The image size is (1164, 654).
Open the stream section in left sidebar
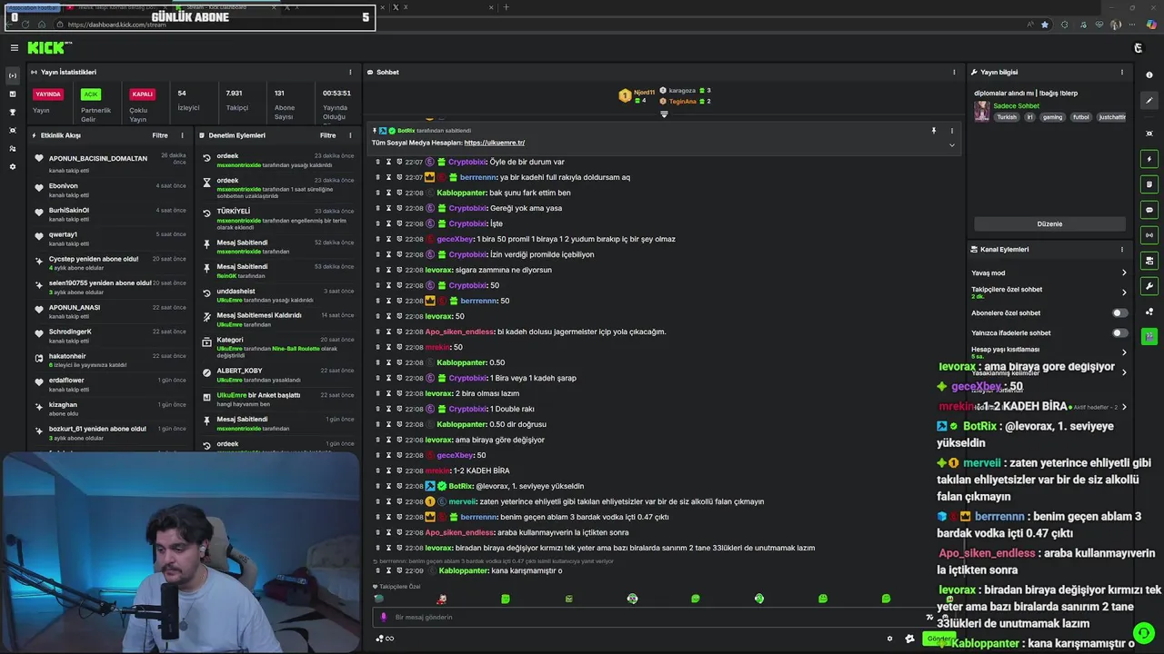coord(13,75)
